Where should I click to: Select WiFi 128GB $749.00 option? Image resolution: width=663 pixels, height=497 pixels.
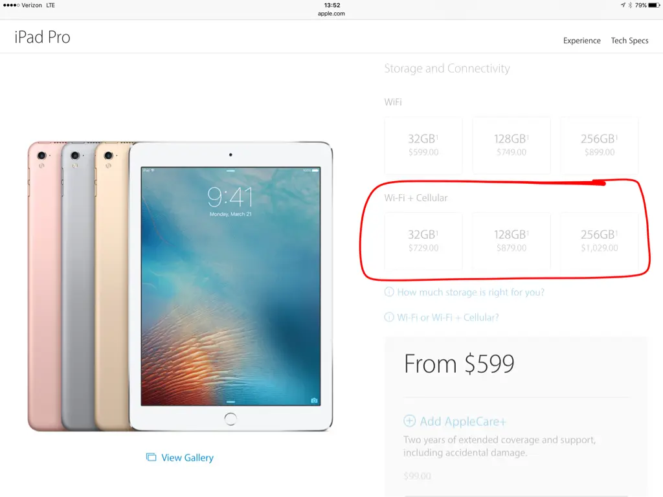(x=511, y=146)
